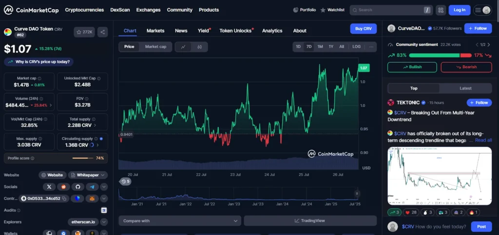Expand Circulating supply details arrow
The width and height of the screenshot is (499, 235).
97,145
